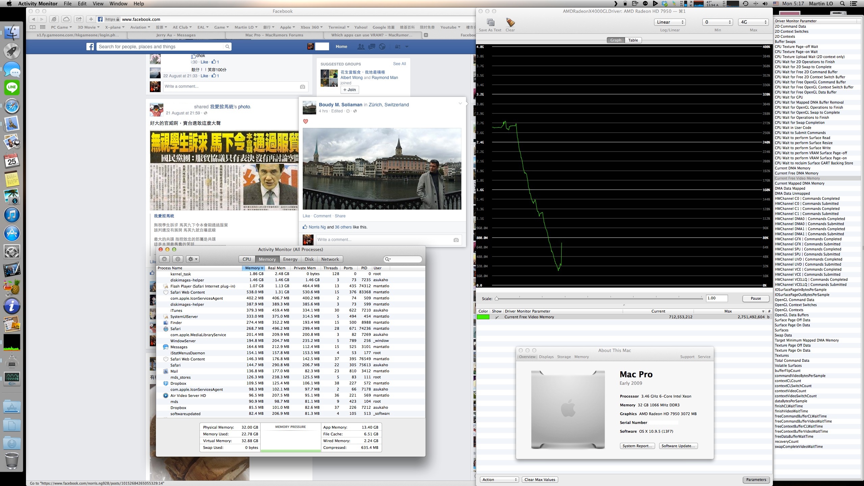Screen dimensions: 864x486
Task: Expand PC Game bookmarks folder
Action: click(x=61, y=27)
